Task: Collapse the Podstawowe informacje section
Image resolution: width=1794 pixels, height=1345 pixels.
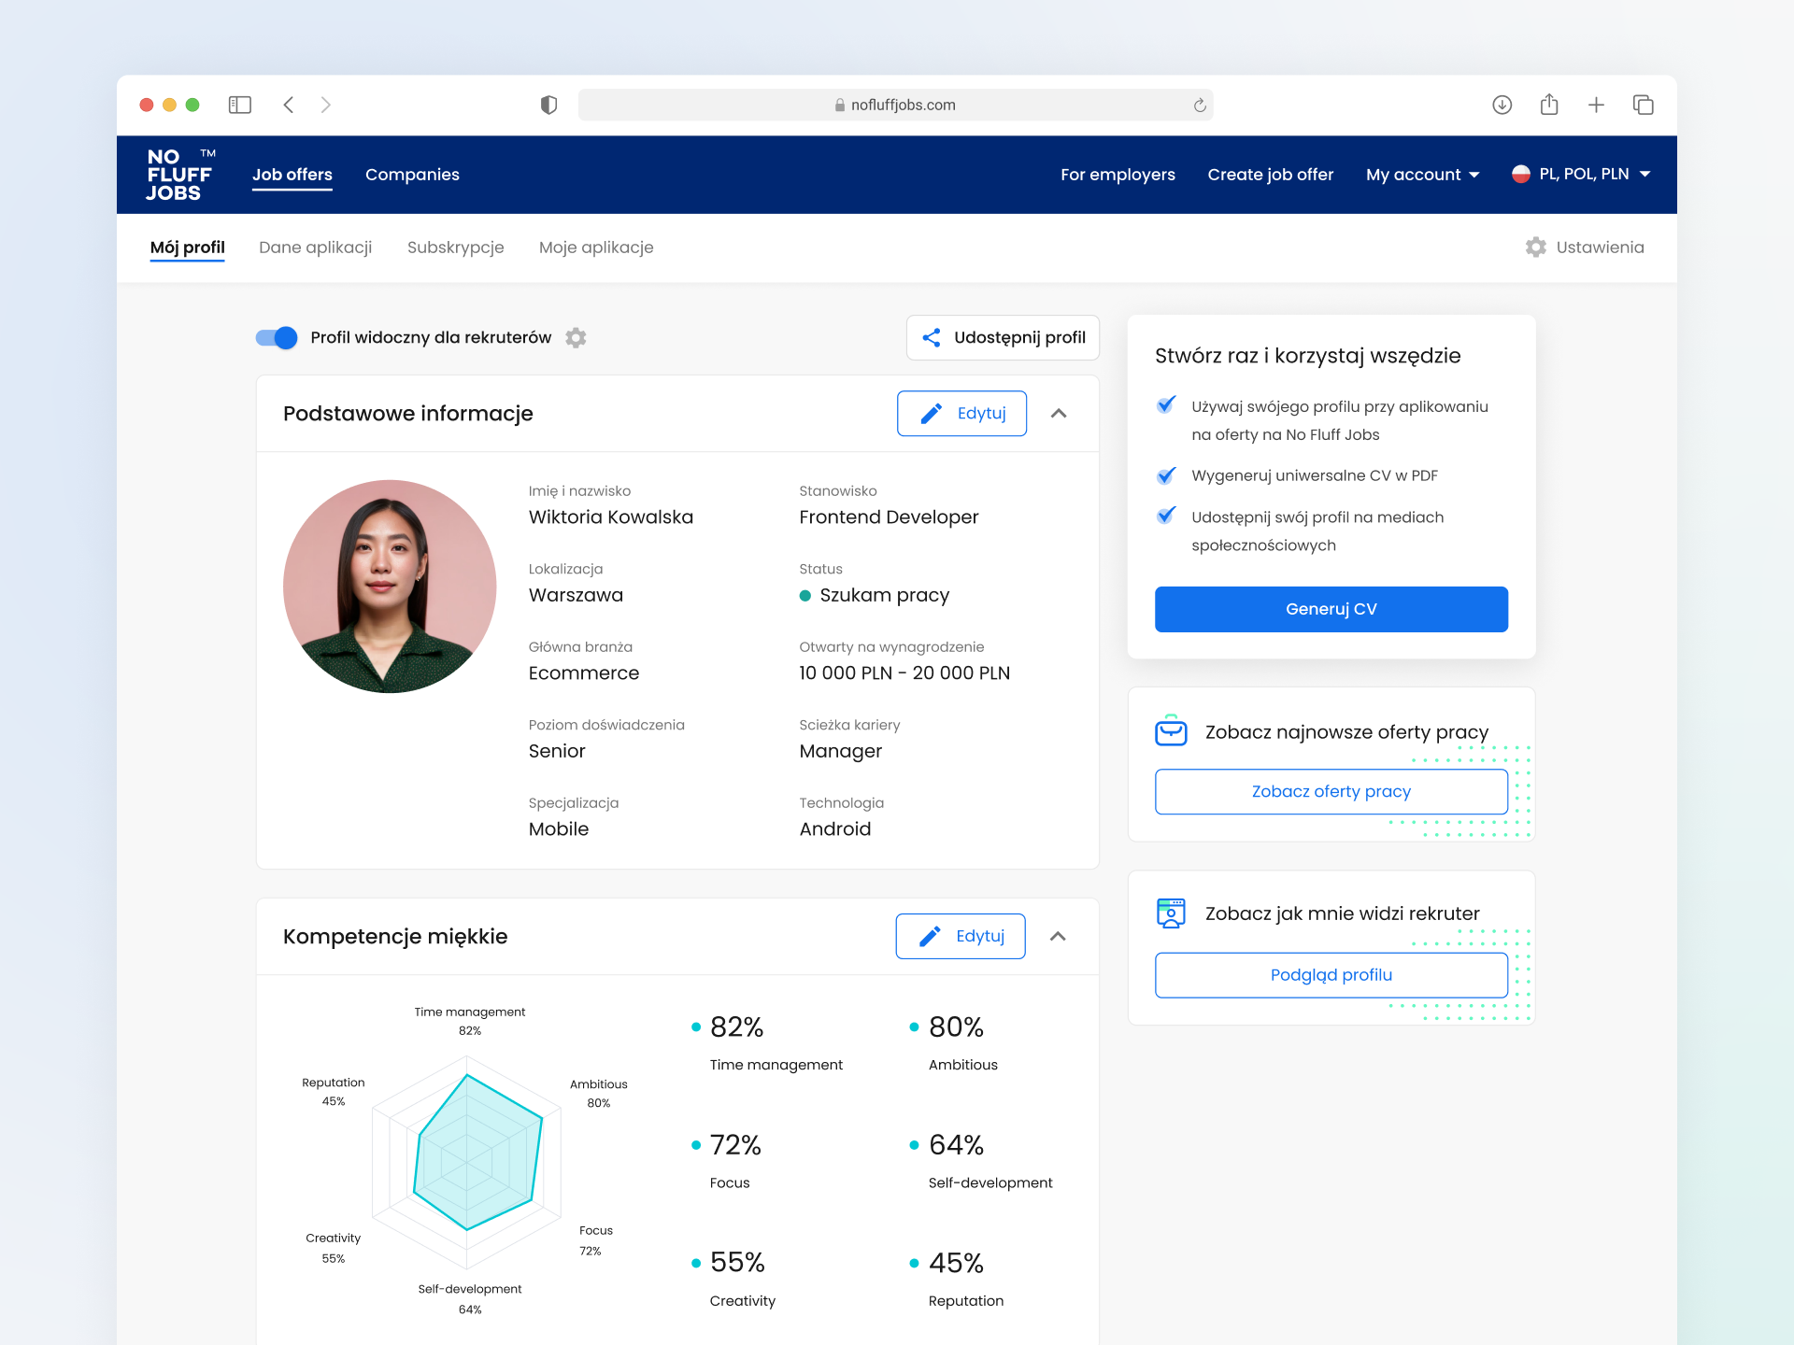Action: (x=1059, y=413)
